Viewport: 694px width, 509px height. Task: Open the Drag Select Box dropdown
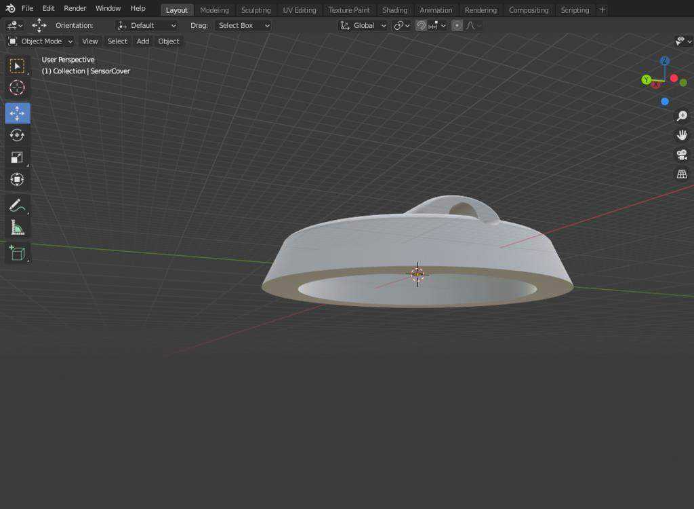pos(243,26)
